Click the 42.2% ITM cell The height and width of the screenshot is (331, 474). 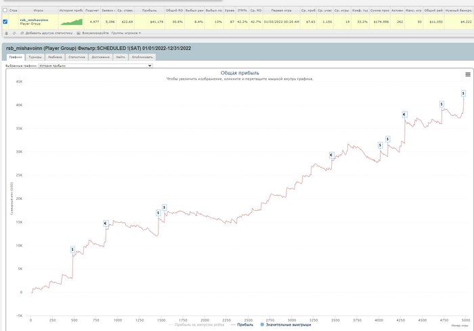[x=242, y=22]
